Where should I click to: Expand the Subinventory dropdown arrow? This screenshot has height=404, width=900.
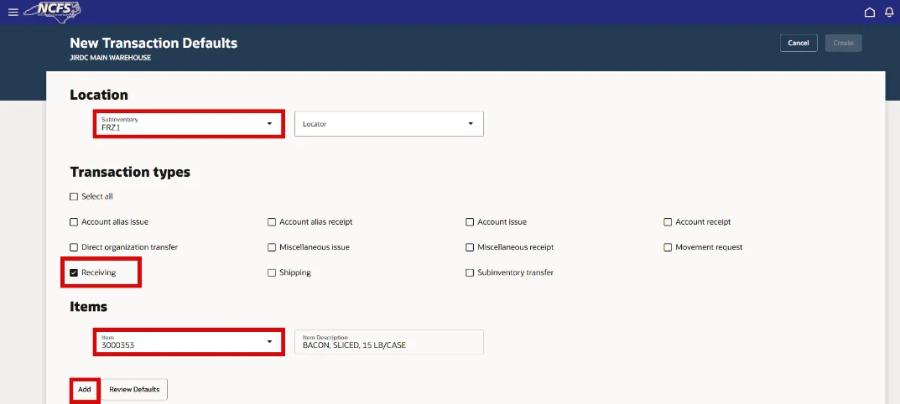[x=269, y=124]
